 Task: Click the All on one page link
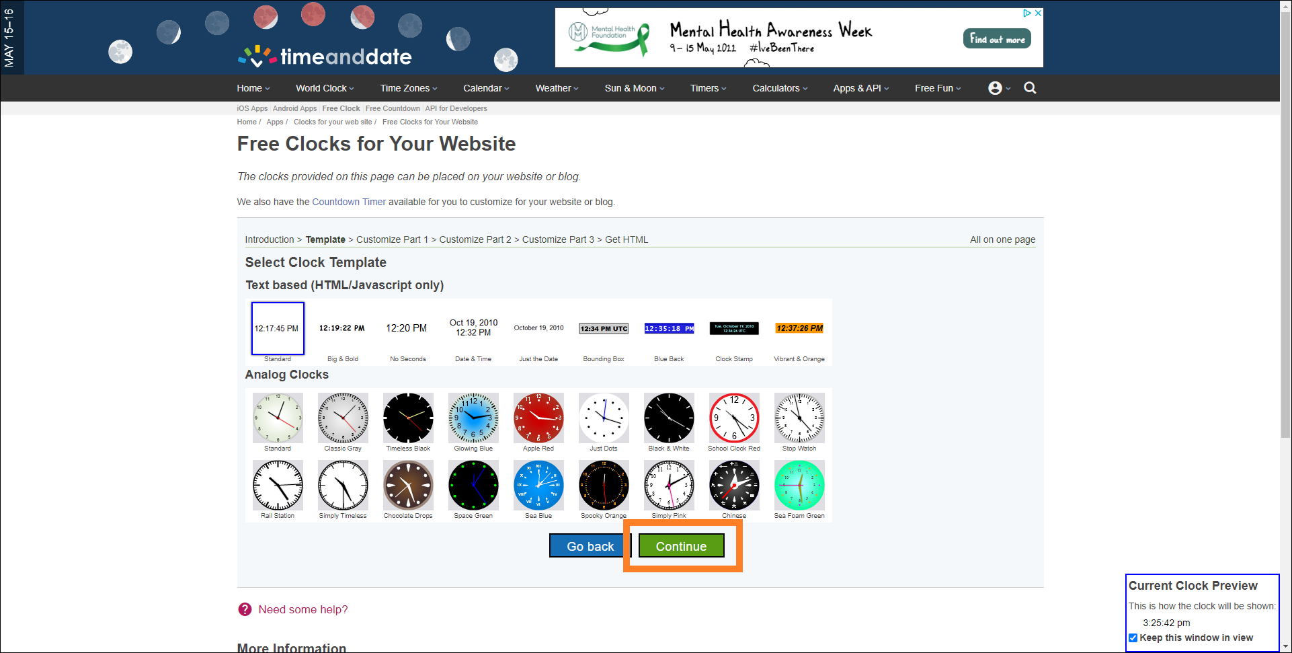click(1002, 239)
